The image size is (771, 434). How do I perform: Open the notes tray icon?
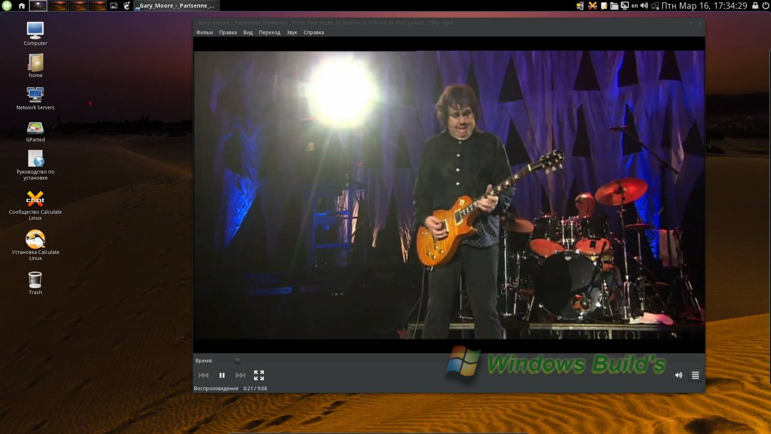[604, 6]
